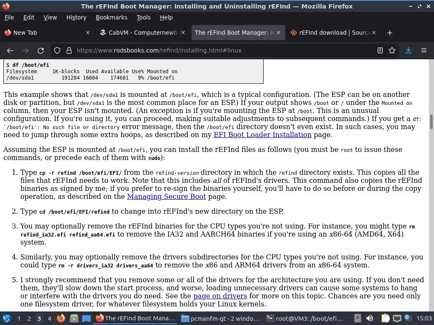Open the update notifier tray icon

[407, 318]
